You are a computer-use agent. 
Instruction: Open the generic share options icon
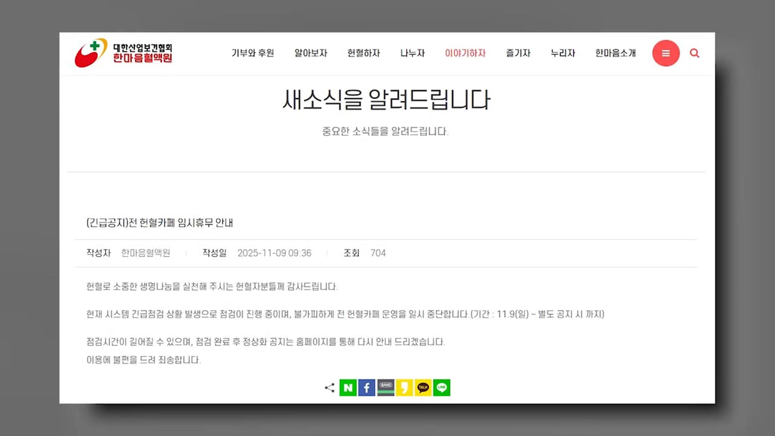click(x=329, y=388)
